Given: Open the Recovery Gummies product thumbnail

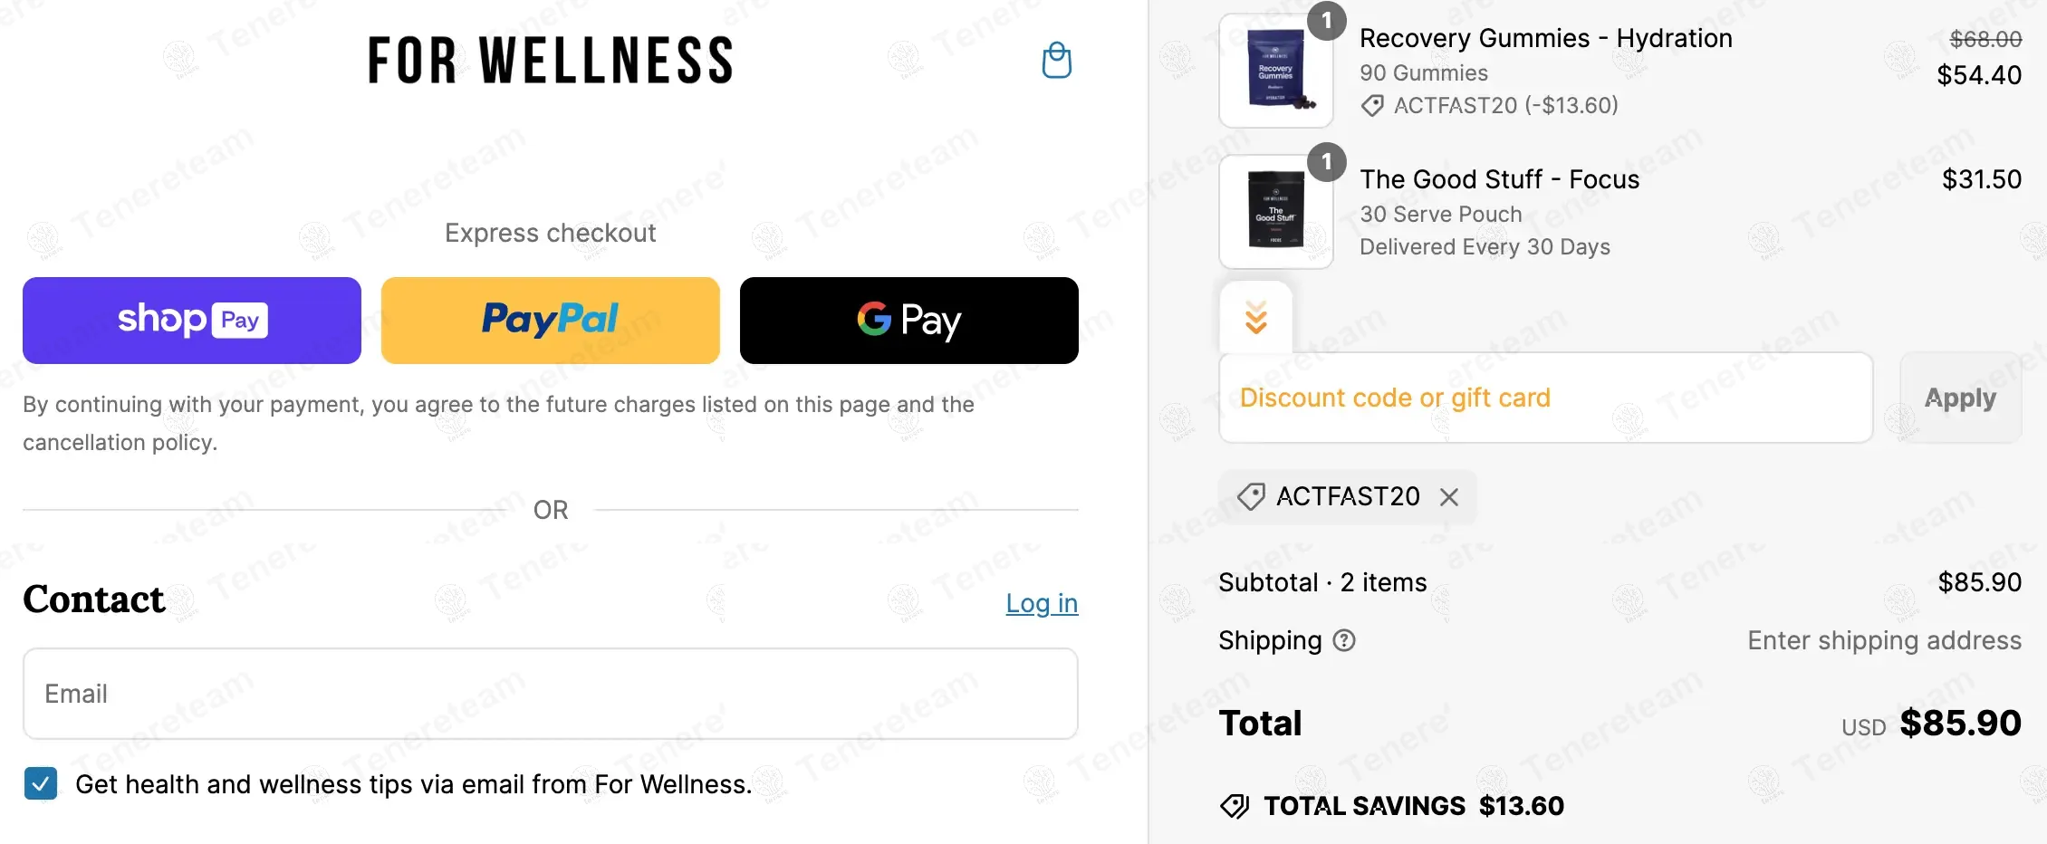Looking at the screenshot, I should tap(1275, 71).
